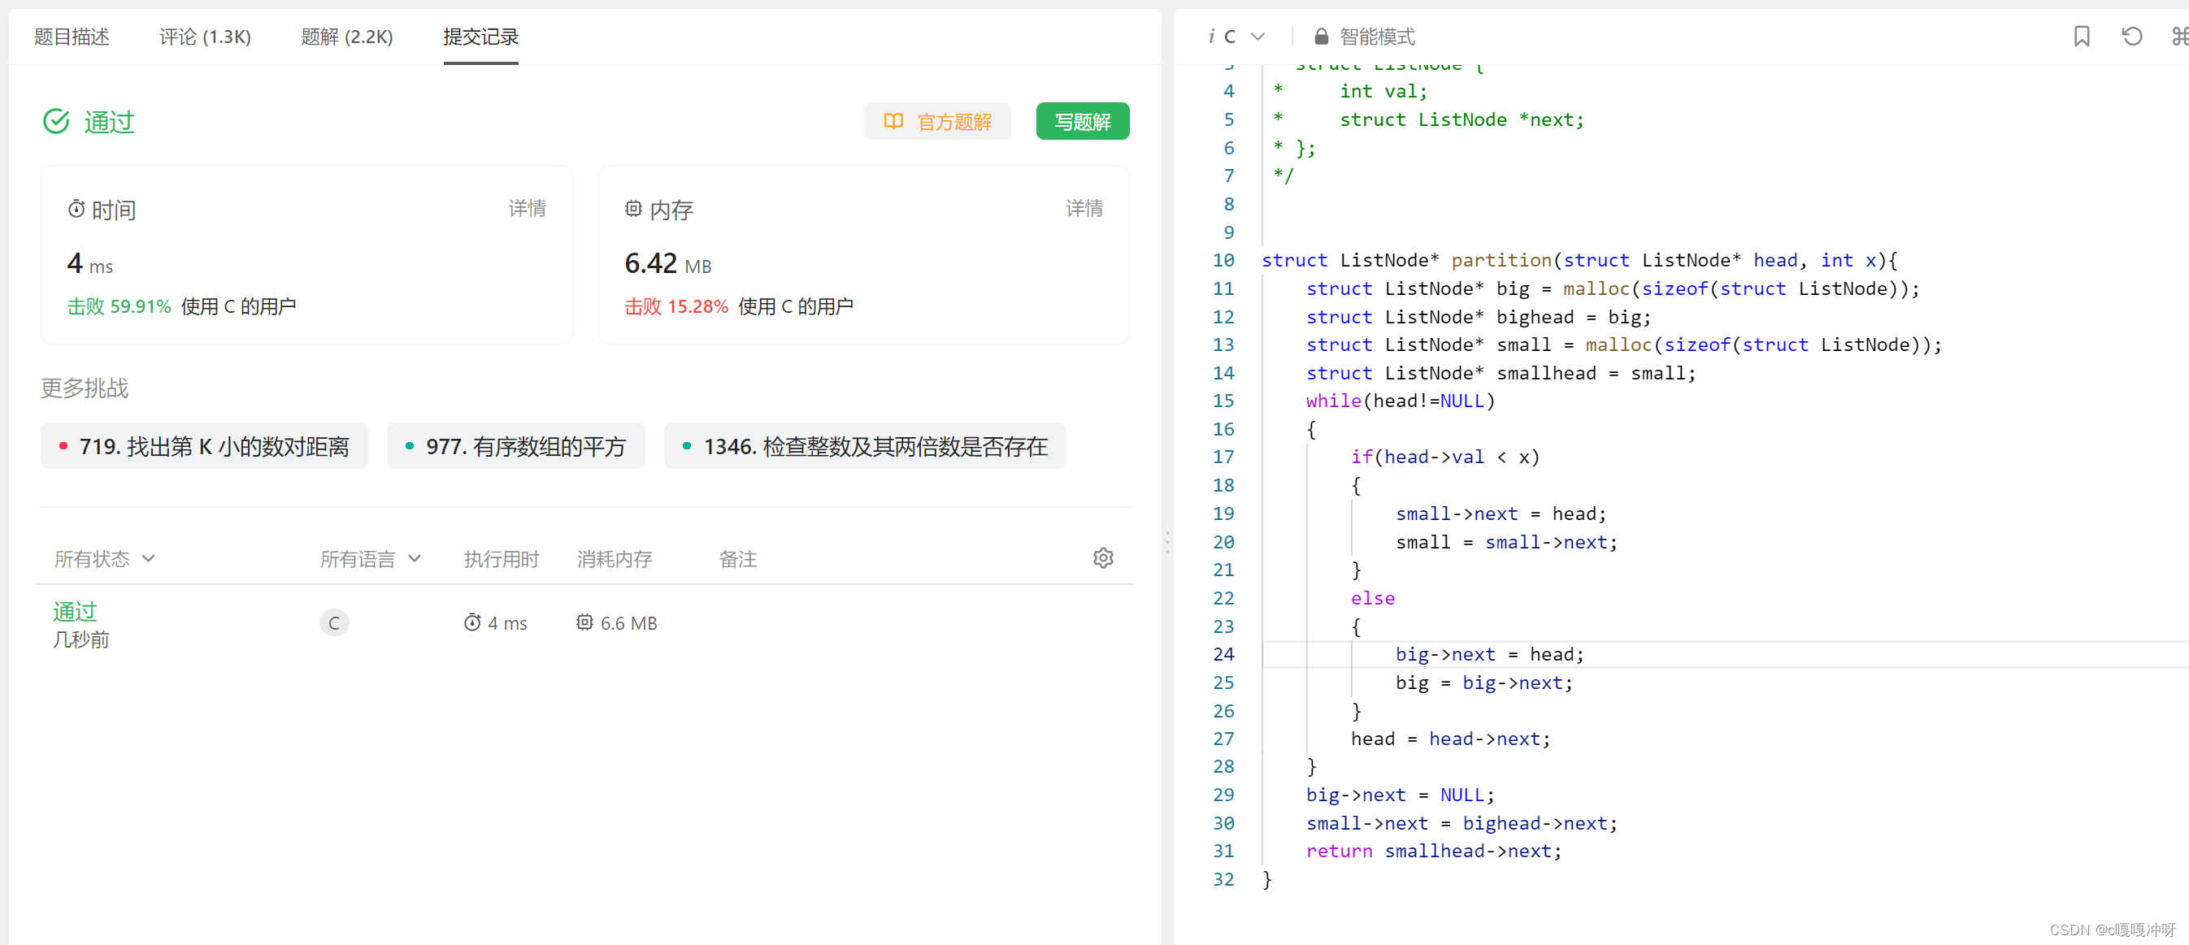The image size is (2189, 945).
Task: Open the 题解 (2.2K) tab
Action: (347, 37)
